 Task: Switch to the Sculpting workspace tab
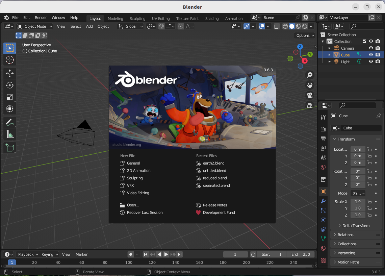(x=137, y=19)
